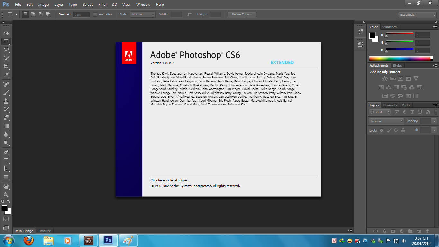Click the Refine Edge button
The image size is (439, 247).
tap(242, 14)
